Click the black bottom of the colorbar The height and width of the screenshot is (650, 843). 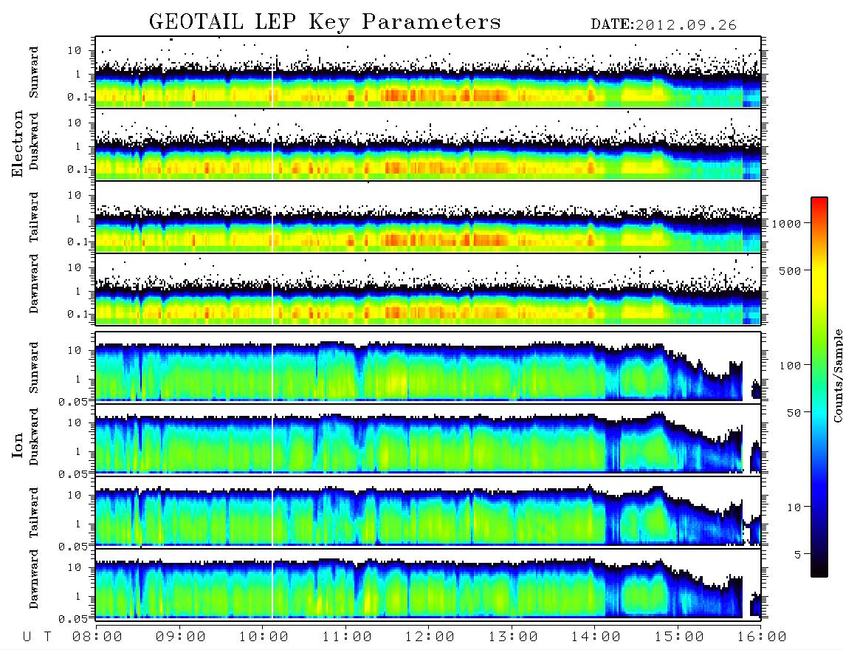coord(819,572)
